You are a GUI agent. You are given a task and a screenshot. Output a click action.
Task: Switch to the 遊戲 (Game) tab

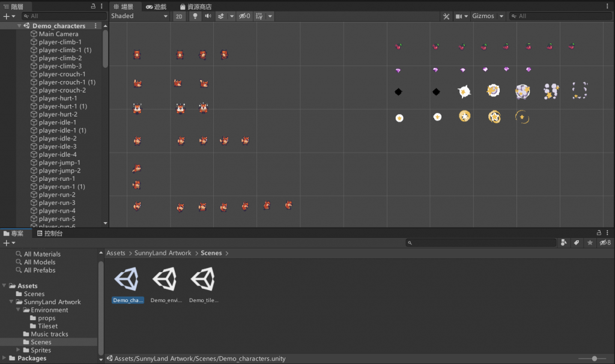pyautogui.click(x=156, y=7)
